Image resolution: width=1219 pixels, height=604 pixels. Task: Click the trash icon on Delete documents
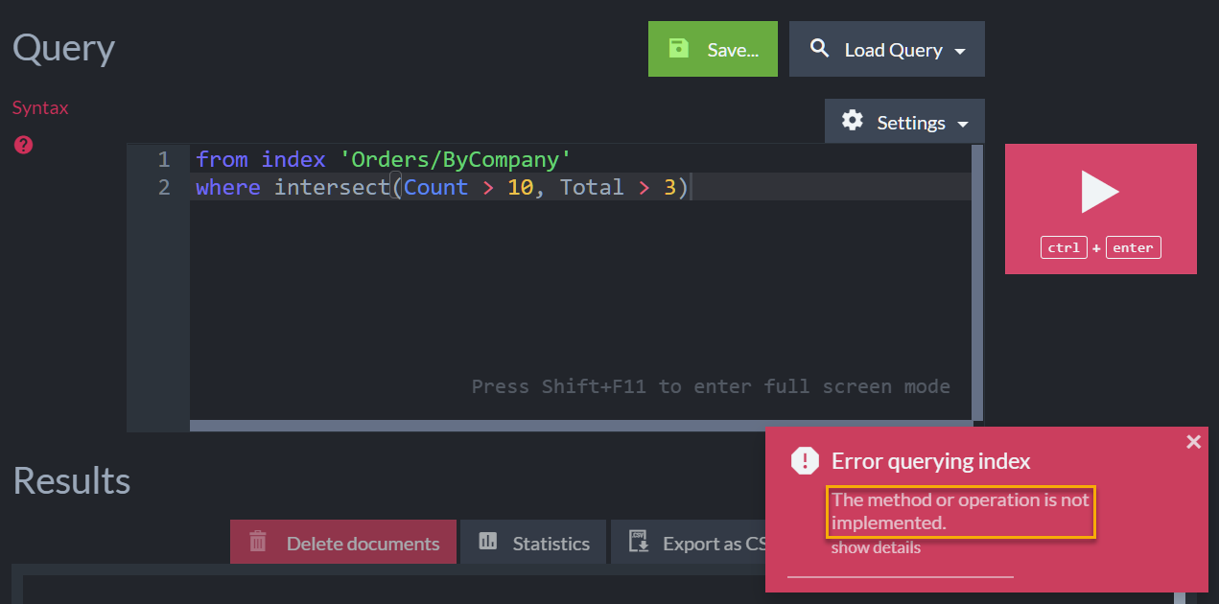[x=258, y=543]
